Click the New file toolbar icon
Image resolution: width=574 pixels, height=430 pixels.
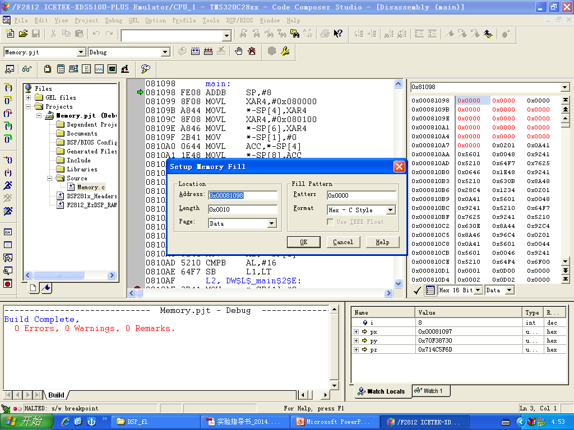(10, 34)
